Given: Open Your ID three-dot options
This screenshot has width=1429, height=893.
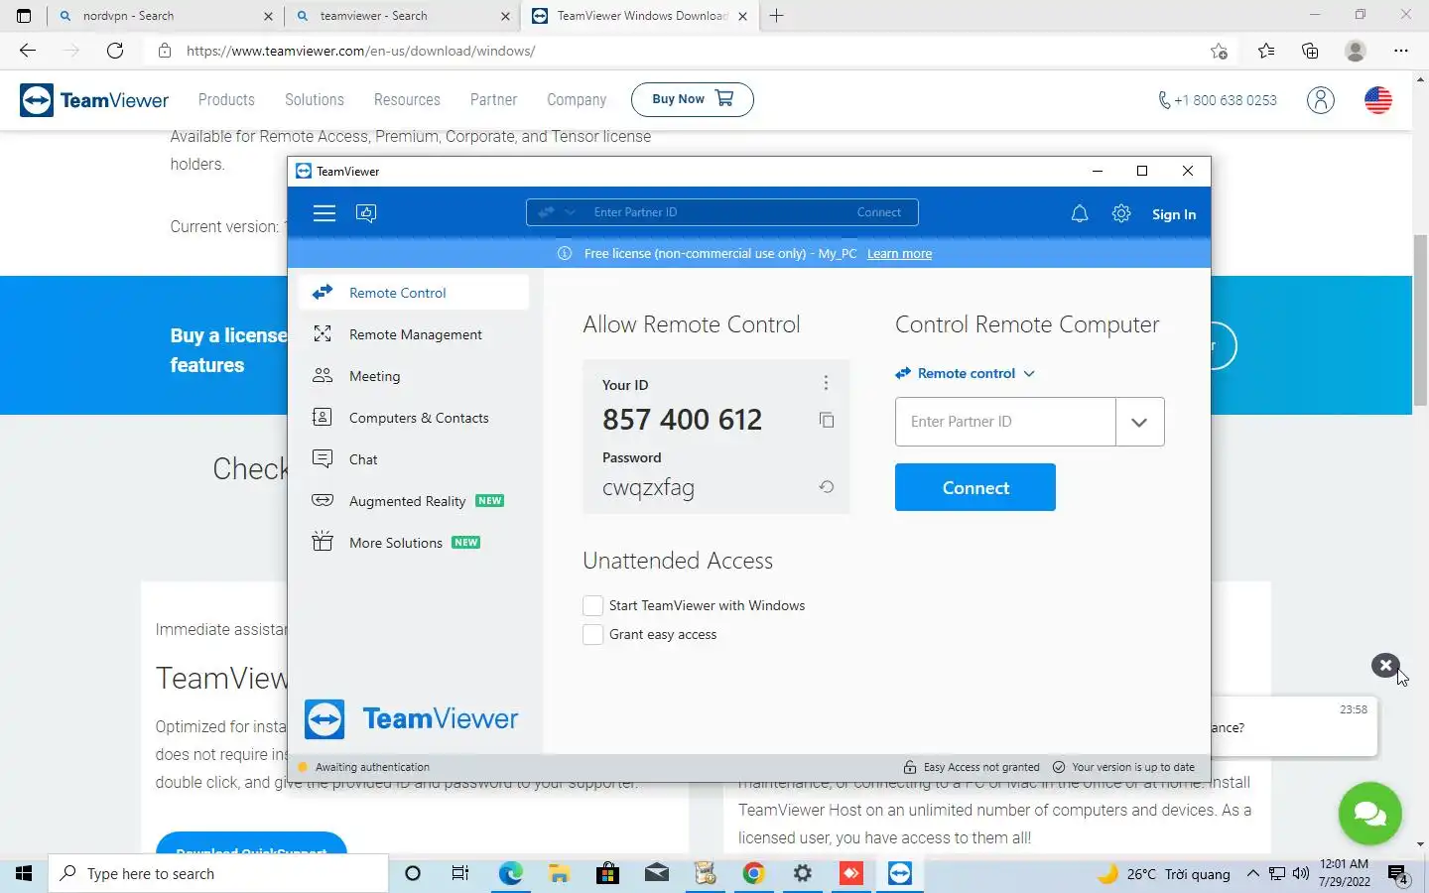Looking at the screenshot, I should pos(826,383).
